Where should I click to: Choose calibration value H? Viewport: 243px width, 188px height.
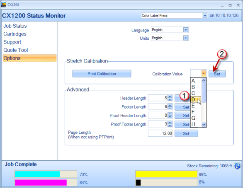point(196,124)
